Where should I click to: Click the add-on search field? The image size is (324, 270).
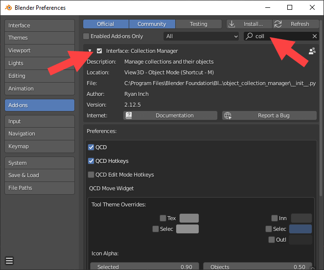pyautogui.click(x=281, y=36)
